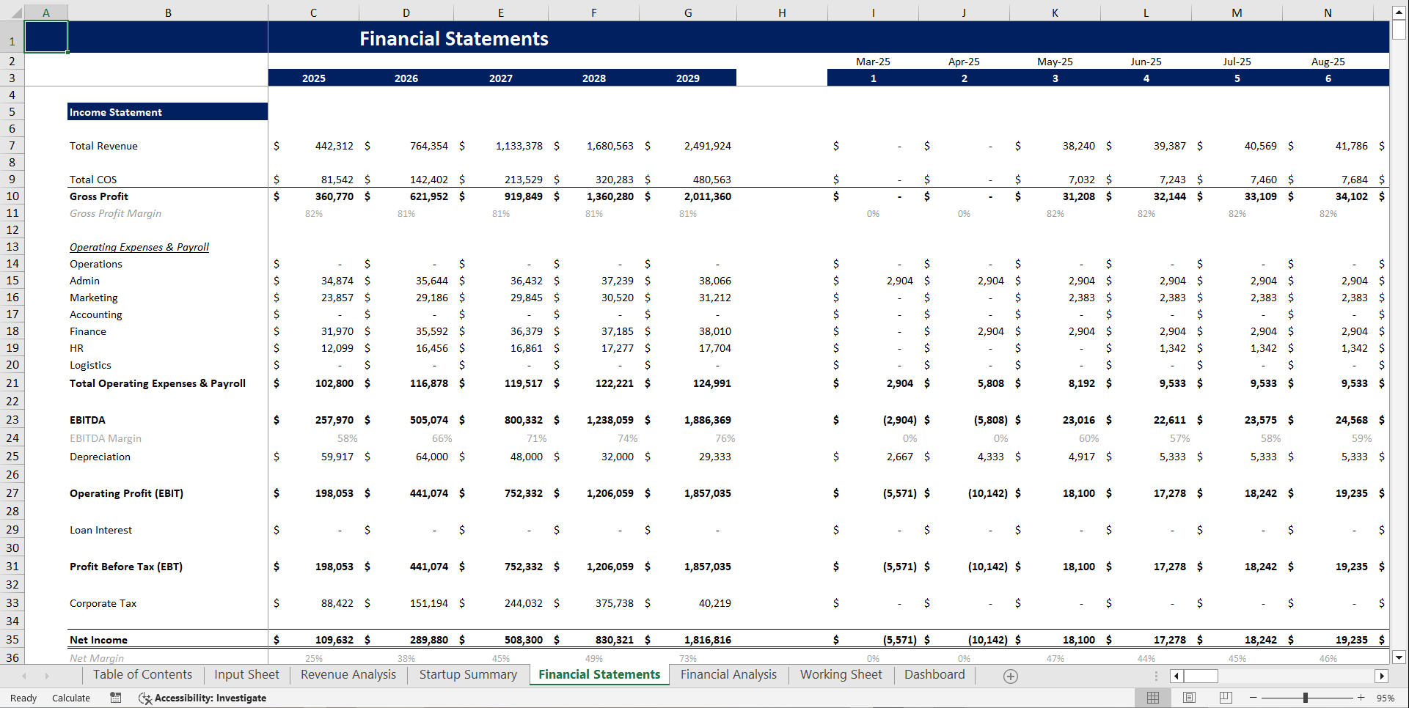This screenshot has width=1409, height=708.
Task: Click the vertical scrollbar down arrow
Action: click(1399, 657)
